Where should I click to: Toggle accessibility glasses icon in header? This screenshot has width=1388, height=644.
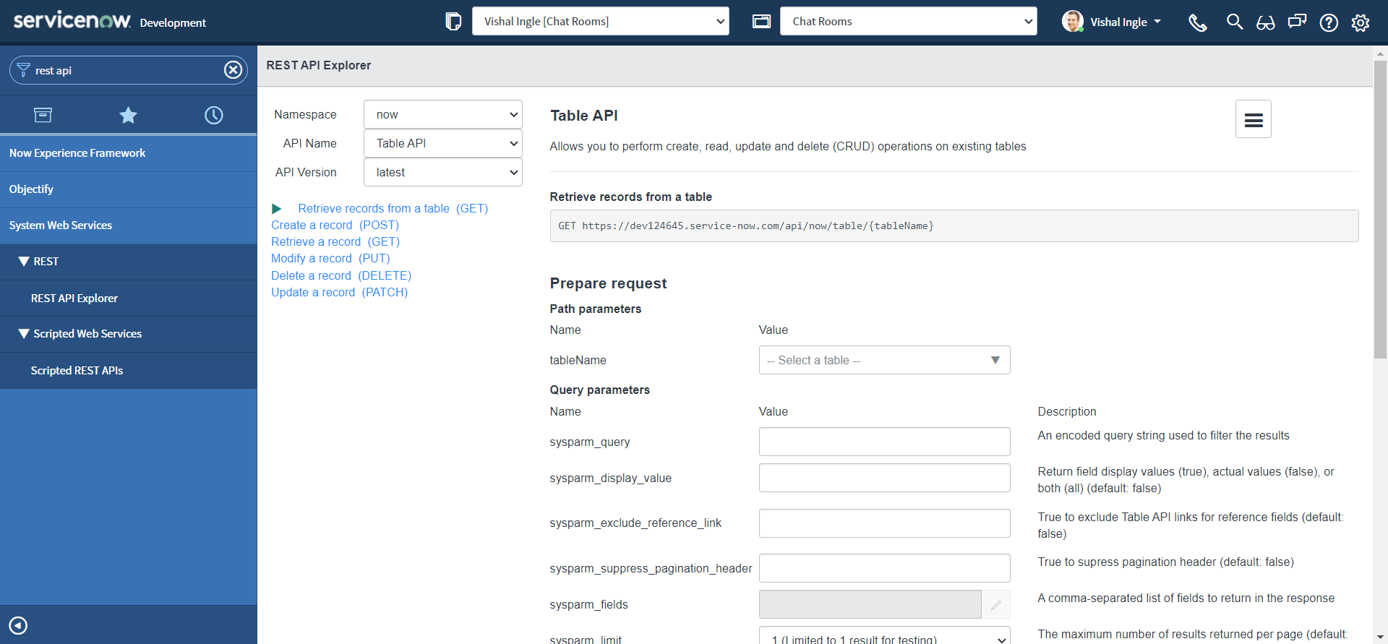click(x=1266, y=22)
